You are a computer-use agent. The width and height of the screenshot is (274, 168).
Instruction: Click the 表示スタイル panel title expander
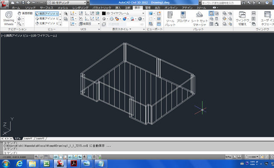tap(122, 29)
